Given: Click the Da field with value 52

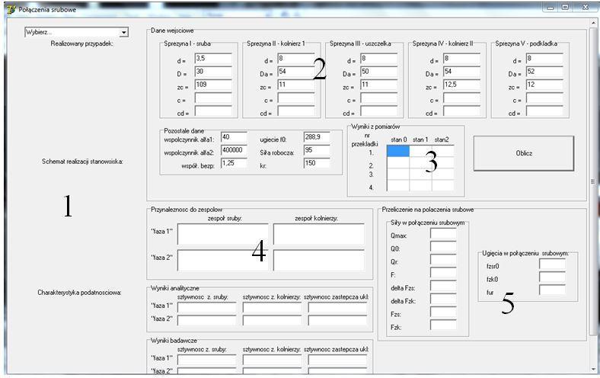Looking at the screenshot, I should (544, 72).
